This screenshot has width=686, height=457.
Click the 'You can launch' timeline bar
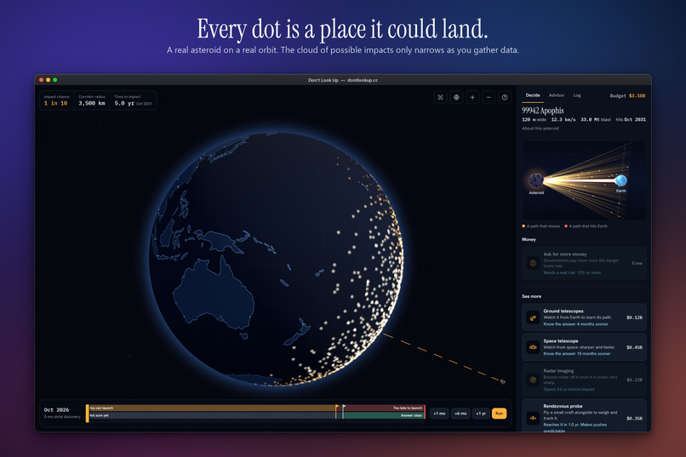(212, 408)
